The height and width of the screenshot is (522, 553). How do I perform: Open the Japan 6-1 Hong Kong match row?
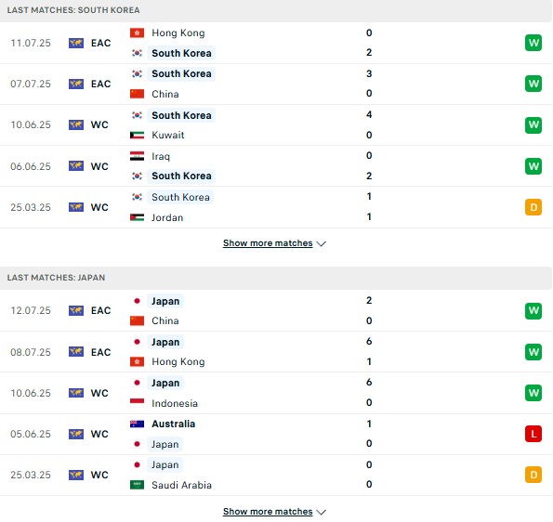pos(276,352)
